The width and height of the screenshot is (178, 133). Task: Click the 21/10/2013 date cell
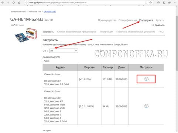point(121,79)
